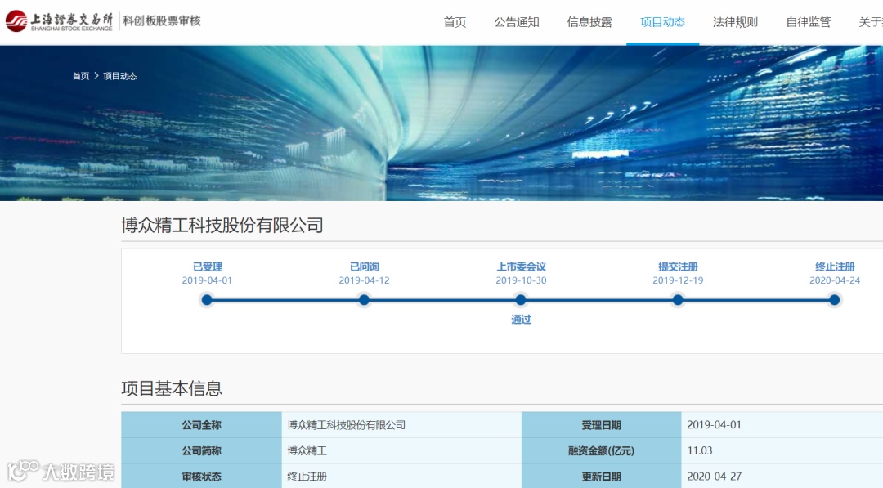Click the 终止注册 status value cell
The image size is (883, 488).
click(401, 477)
